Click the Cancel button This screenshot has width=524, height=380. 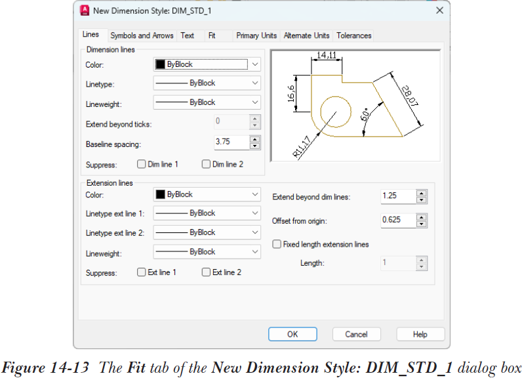click(356, 334)
